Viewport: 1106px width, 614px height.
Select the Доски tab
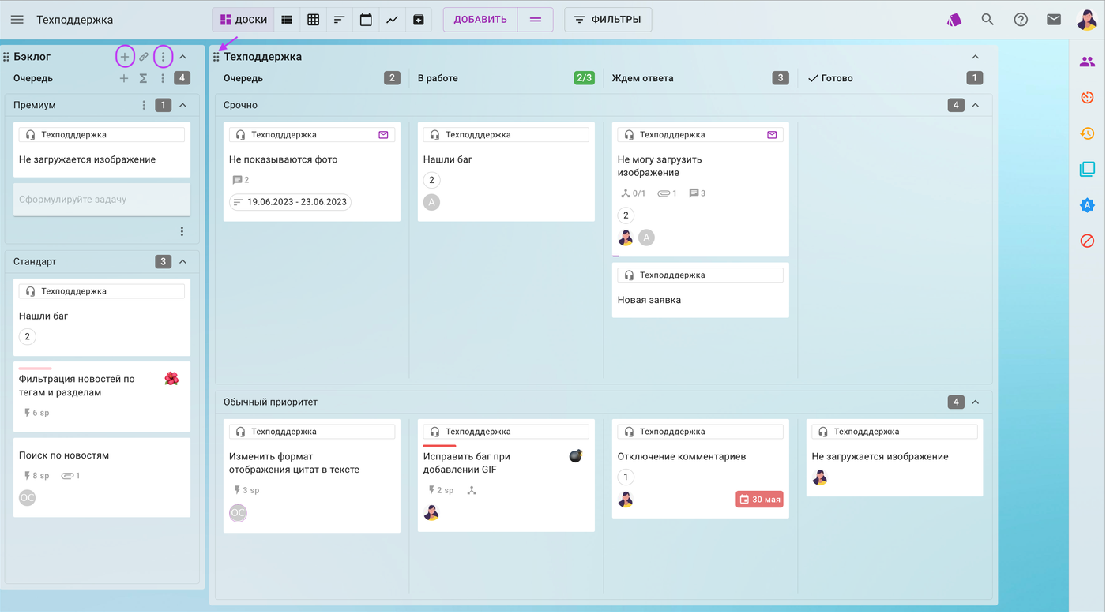pos(243,19)
